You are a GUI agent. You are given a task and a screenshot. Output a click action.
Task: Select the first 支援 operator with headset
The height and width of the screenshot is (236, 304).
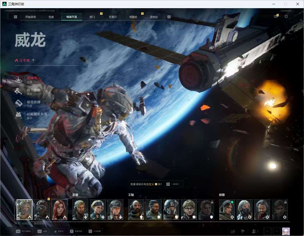tap(80, 210)
